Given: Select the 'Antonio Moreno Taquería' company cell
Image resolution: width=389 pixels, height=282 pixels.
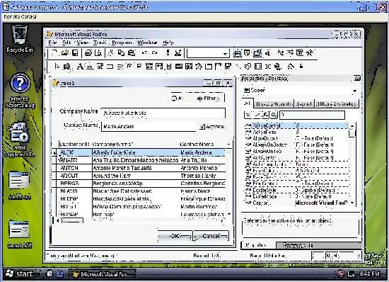Looking at the screenshot, I should coord(136,168).
